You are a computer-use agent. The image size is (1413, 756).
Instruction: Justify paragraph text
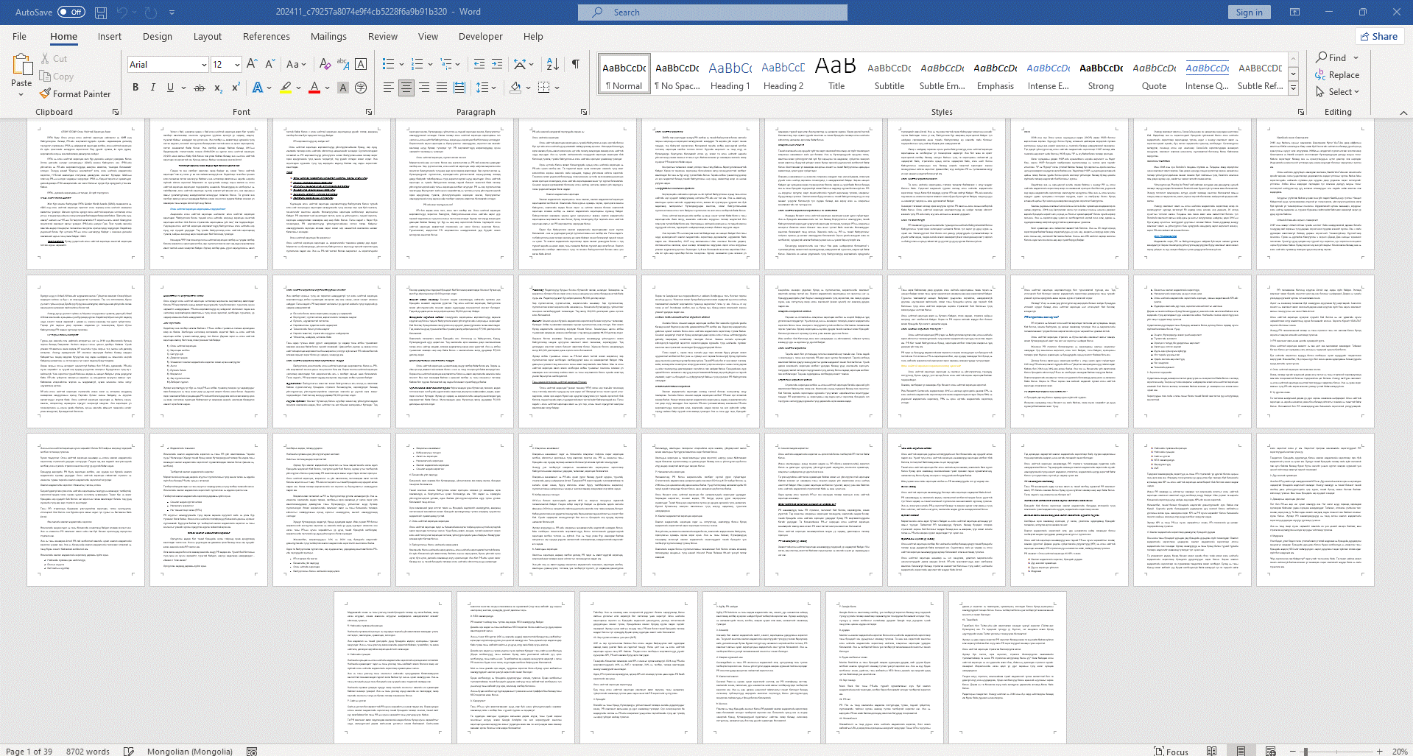pos(442,88)
